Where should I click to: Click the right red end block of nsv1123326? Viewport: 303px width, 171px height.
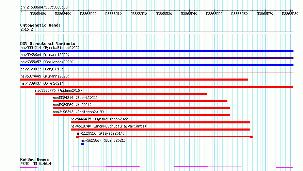coord(251,137)
